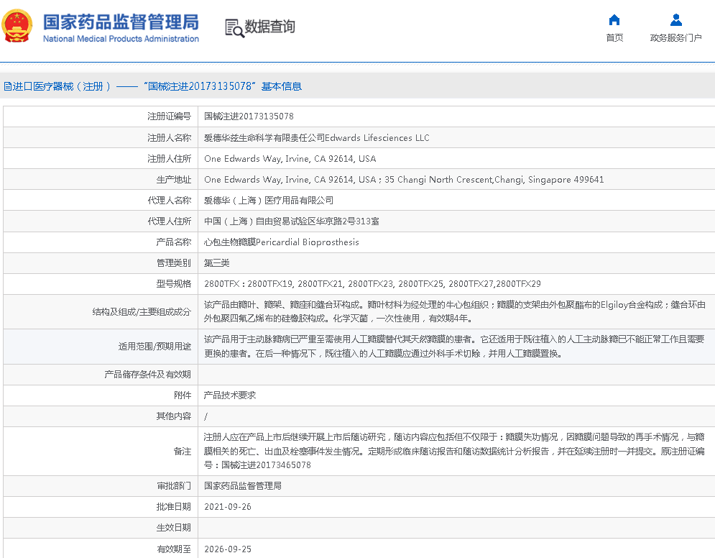
Task: Click the expiry date 2026-09-25
Action: [228, 549]
